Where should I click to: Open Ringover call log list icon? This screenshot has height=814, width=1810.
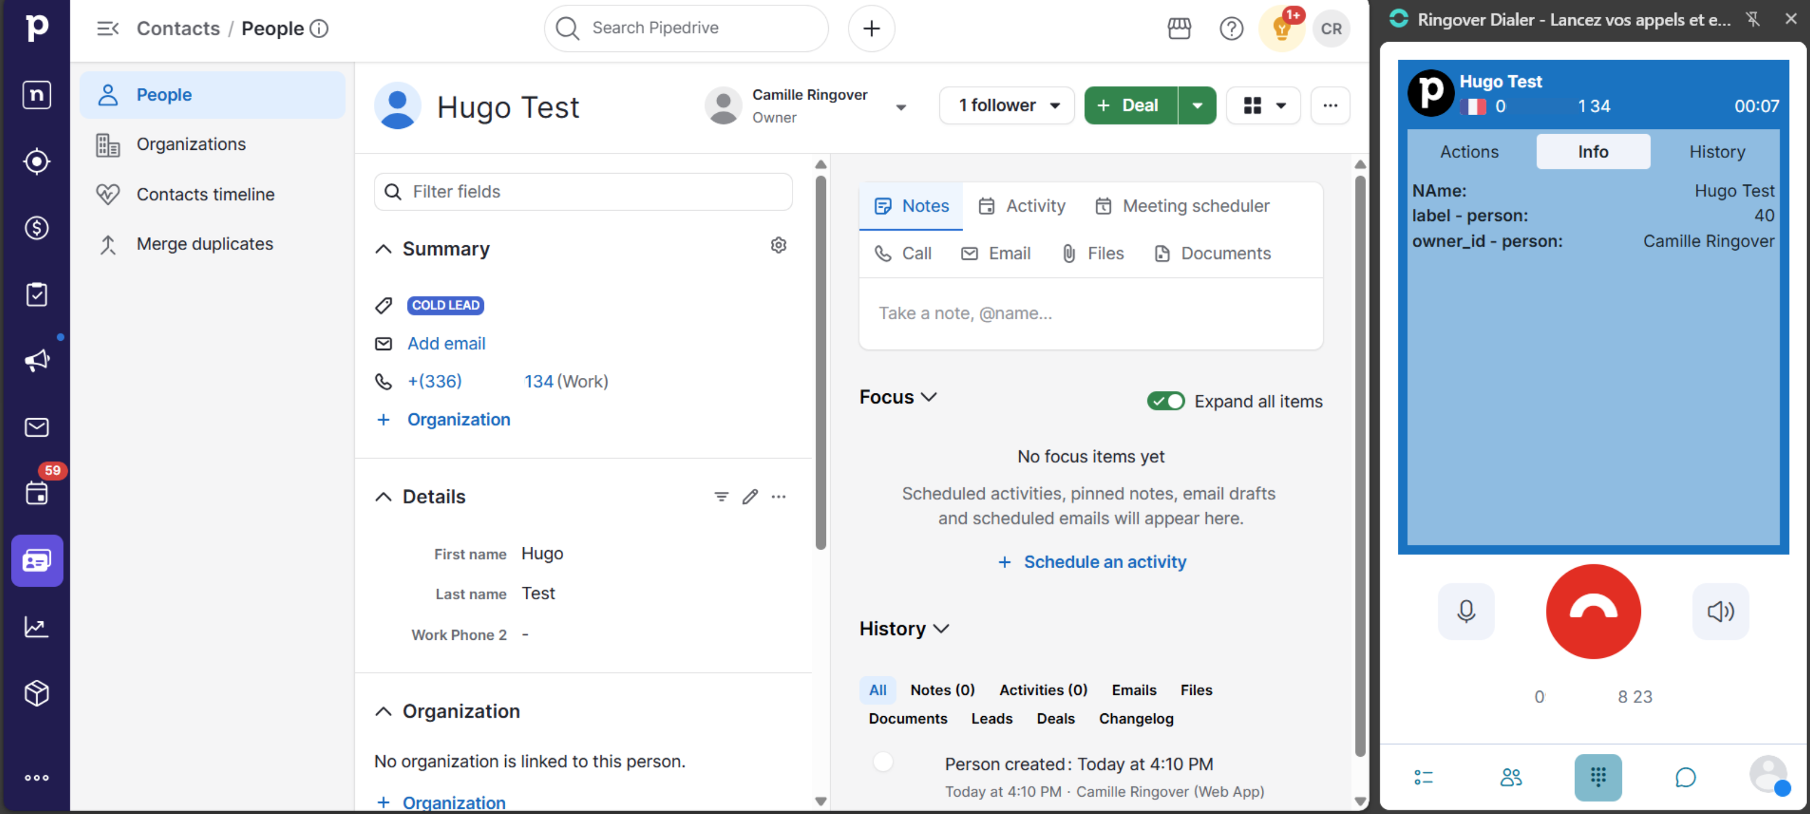point(1423,777)
